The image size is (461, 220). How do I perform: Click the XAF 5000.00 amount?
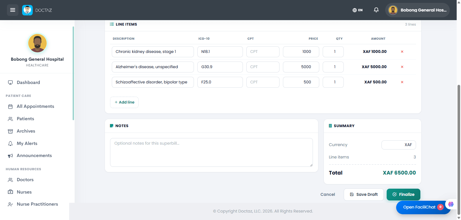tap(374, 67)
